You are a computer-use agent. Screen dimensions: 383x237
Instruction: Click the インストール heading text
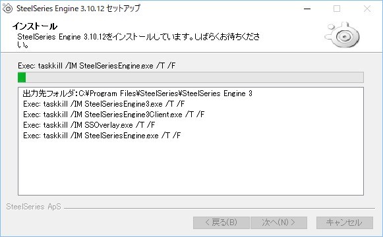[35, 26]
